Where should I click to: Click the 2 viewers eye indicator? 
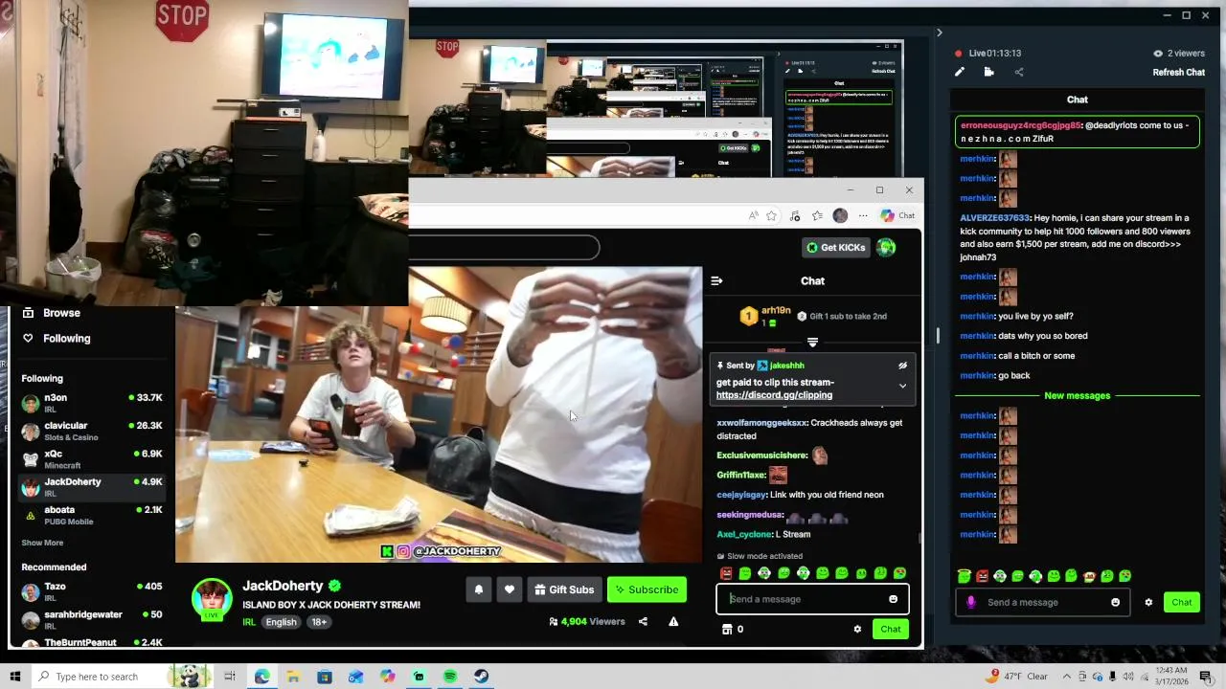1178,54
